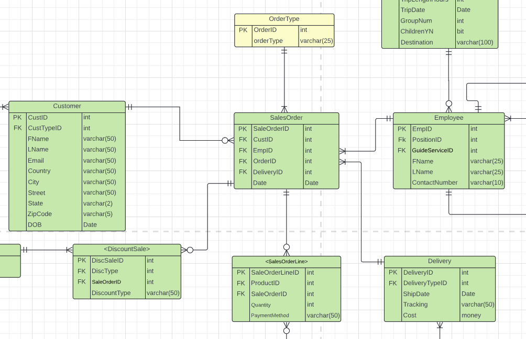The width and height of the screenshot is (526, 339).
Task: Select the Destination field in top-right table
Action: 417,42
